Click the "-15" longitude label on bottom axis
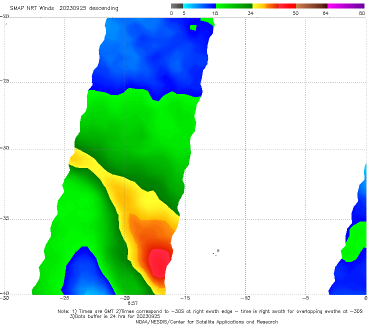370x325 pixels. (185, 298)
